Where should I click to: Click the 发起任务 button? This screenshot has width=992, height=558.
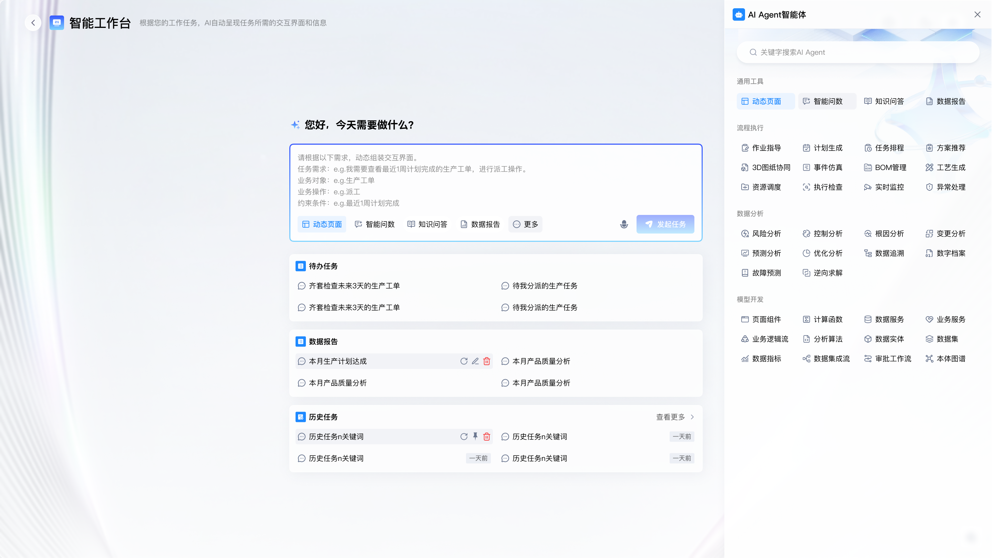point(665,224)
